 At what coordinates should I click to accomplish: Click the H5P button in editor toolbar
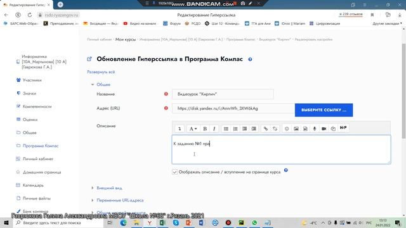point(343,128)
